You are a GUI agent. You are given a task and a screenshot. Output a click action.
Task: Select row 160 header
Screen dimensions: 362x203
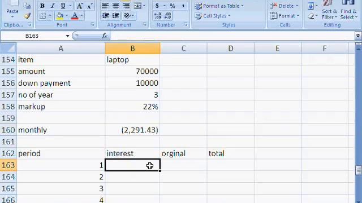tap(8, 130)
